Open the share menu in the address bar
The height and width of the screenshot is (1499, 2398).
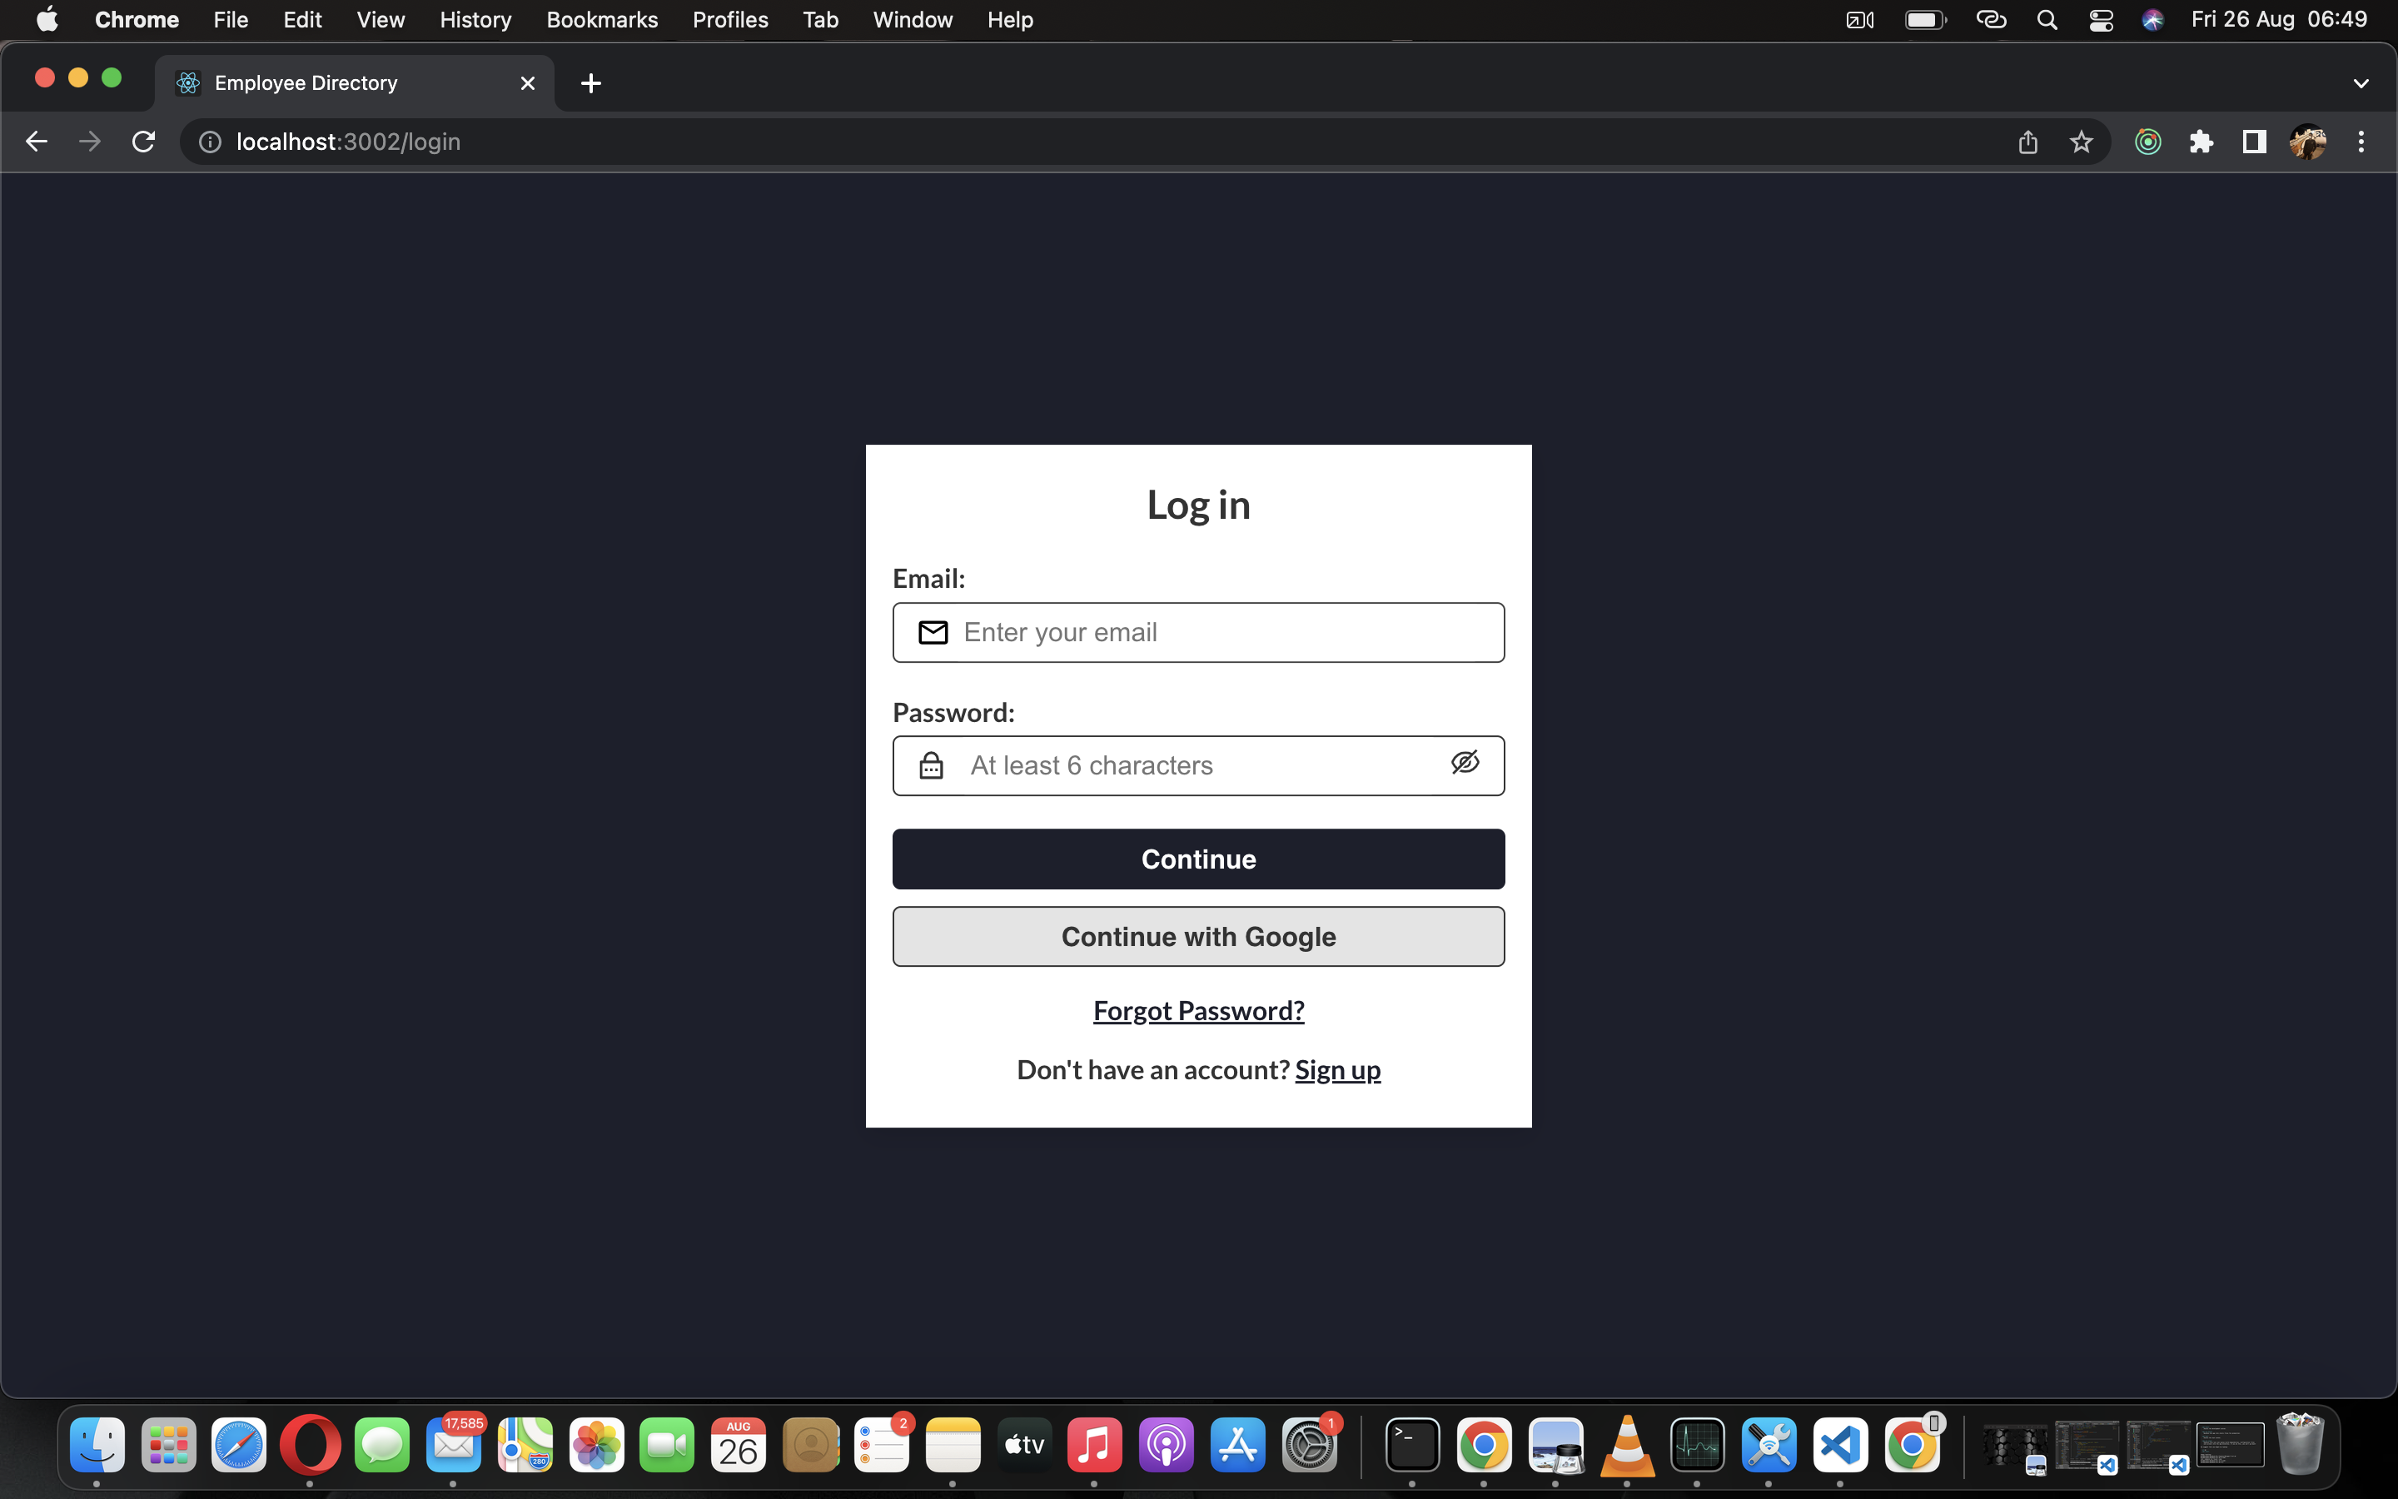click(2027, 142)
